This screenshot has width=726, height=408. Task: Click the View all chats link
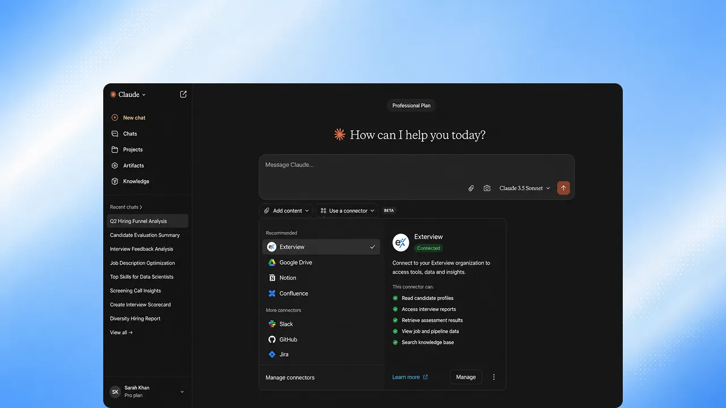click(x=121, y=333)
